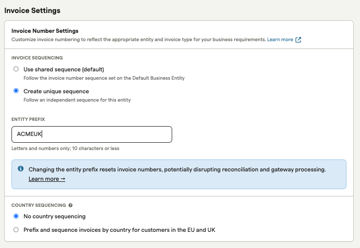Click the entity prefix warning message text
The image size is (360, 248).
[177, 169]
